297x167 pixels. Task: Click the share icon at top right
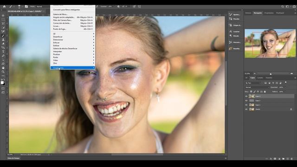coord(294,6)
